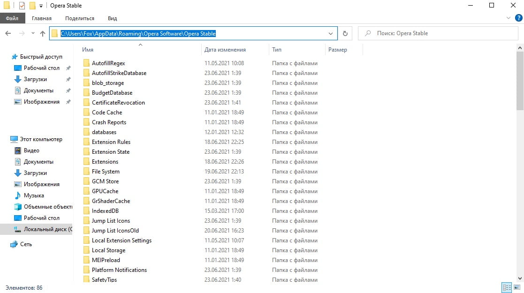524x293 pixels.
Task: Select the AutofillStrikeDatabase folder icon
Action: click(x=86, y=73)
